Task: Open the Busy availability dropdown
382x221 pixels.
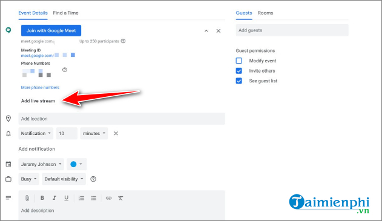Action: (28, 179)
